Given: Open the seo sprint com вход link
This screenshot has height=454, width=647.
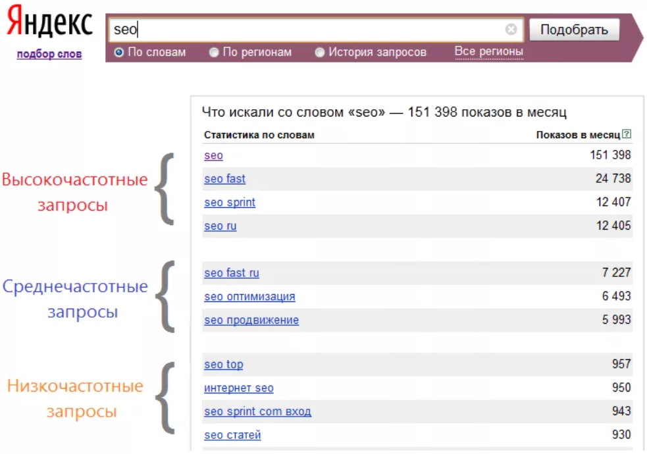Looking at the screenshot, I should [257, 411].
